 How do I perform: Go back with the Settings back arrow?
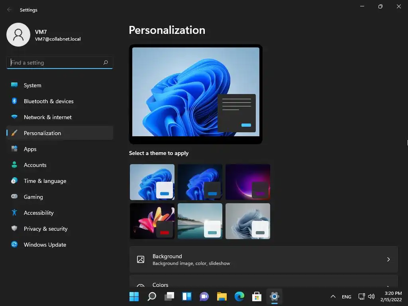coord(10,10)
